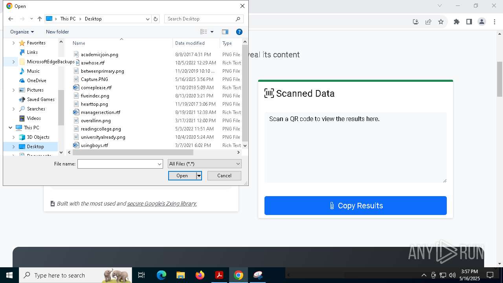The height and width of the screenshot is (283, 503).
Task: Select the file Capture.PNG
Action: (x=94, y=79)
